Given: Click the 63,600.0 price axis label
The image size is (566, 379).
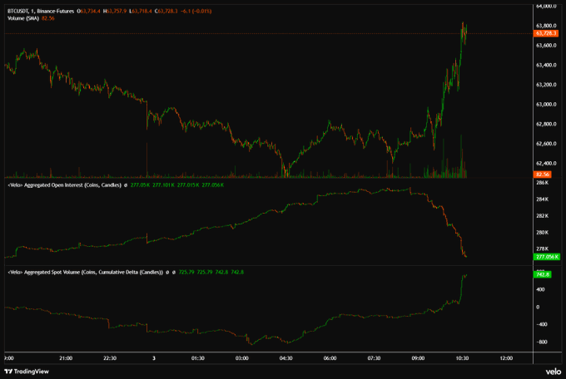Looking at the screenshot, I should point(546,46).
